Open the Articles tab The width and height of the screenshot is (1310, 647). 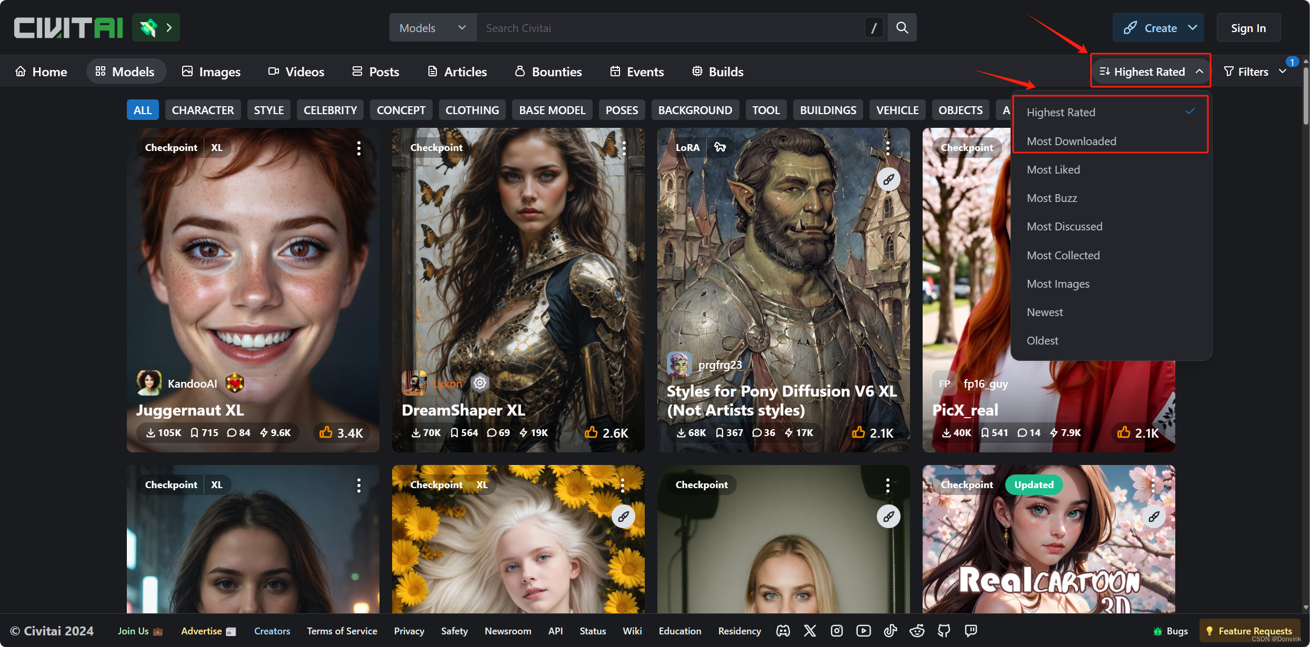[457, 72]
